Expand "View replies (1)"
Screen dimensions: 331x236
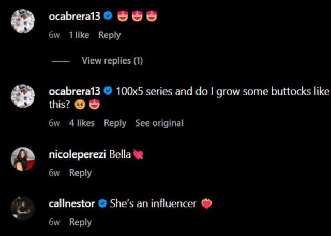point(112,60)
